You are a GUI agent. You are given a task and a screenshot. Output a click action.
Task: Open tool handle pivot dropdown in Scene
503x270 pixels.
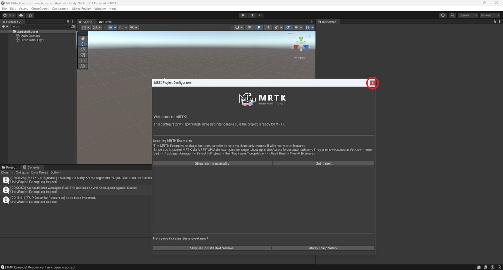pos(85,27)
